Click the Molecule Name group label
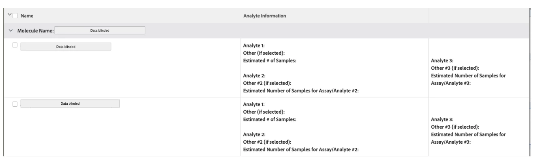Image resolution: width=538 pixels, height=166 pixels. (35, 30)
